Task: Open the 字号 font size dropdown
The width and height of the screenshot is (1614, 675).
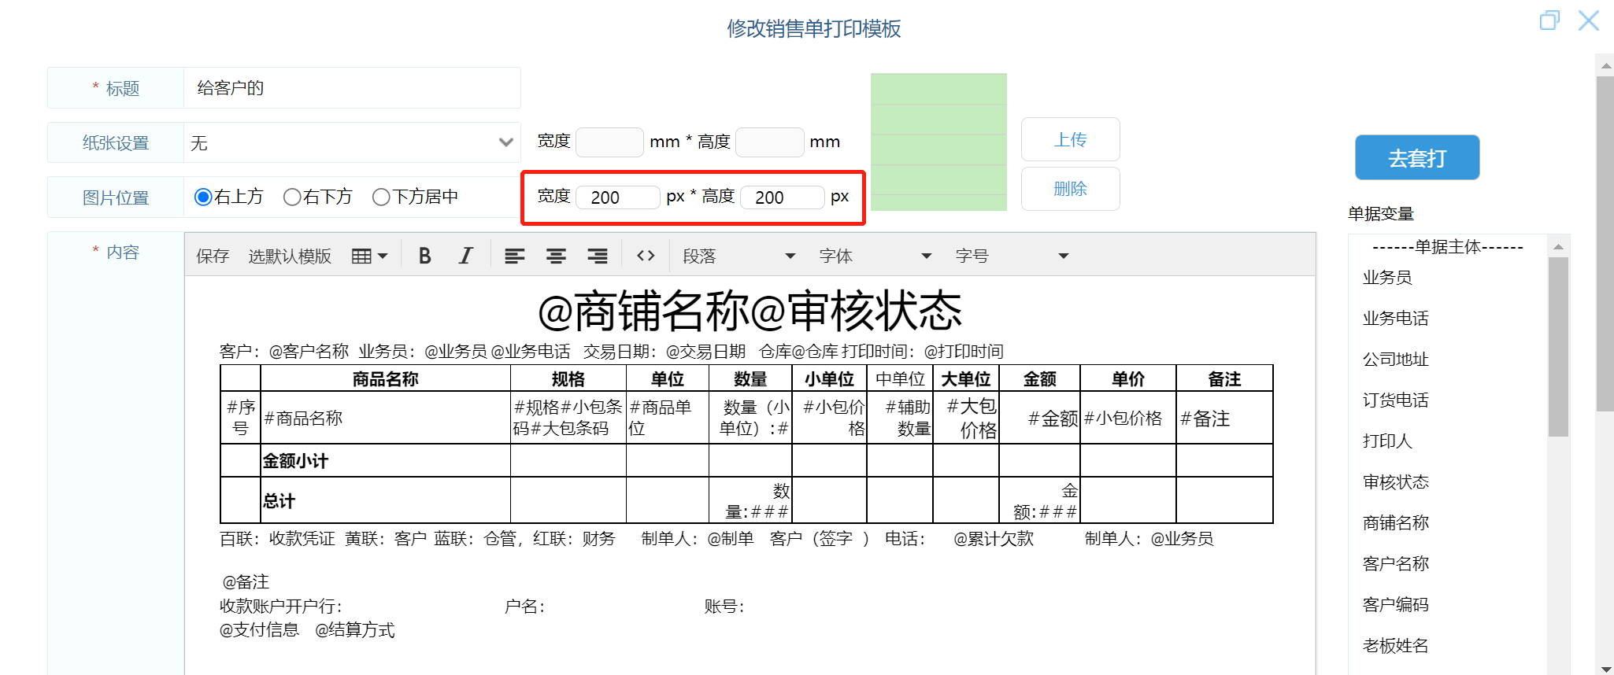Action: [x=1012, y=256]
